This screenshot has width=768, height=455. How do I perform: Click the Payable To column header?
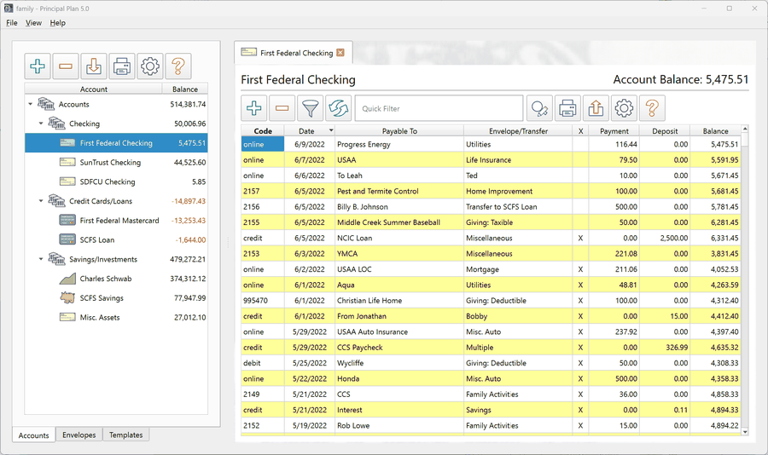399,131
